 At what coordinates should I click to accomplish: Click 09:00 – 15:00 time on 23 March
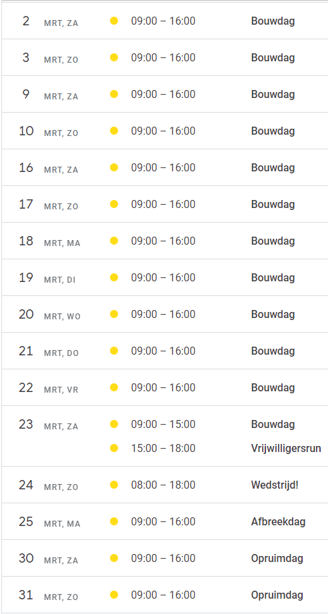[x=163, y=425]
